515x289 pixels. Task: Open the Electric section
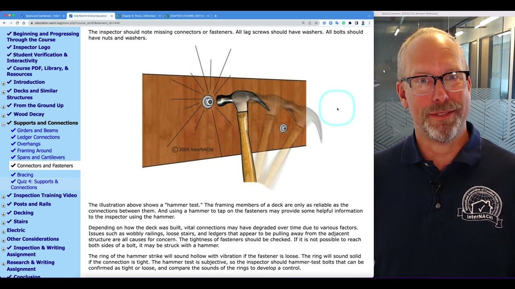[x=16, y=230]
